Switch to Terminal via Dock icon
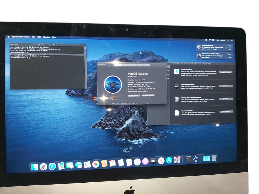 tap(188, 159)
